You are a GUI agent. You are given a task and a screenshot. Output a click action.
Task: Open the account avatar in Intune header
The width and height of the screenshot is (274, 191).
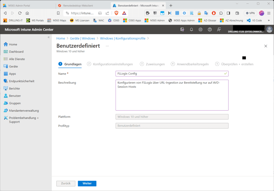point(269,30)
